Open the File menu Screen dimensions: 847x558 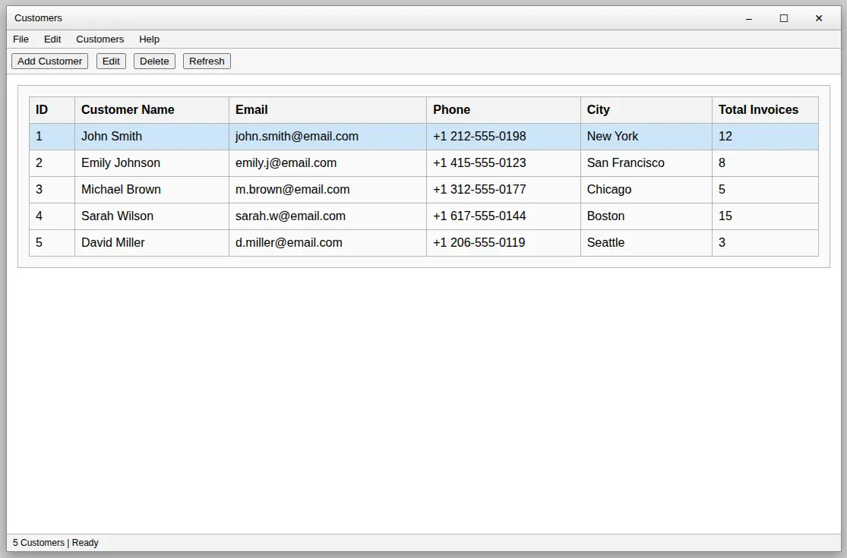[x=21, y=39]
